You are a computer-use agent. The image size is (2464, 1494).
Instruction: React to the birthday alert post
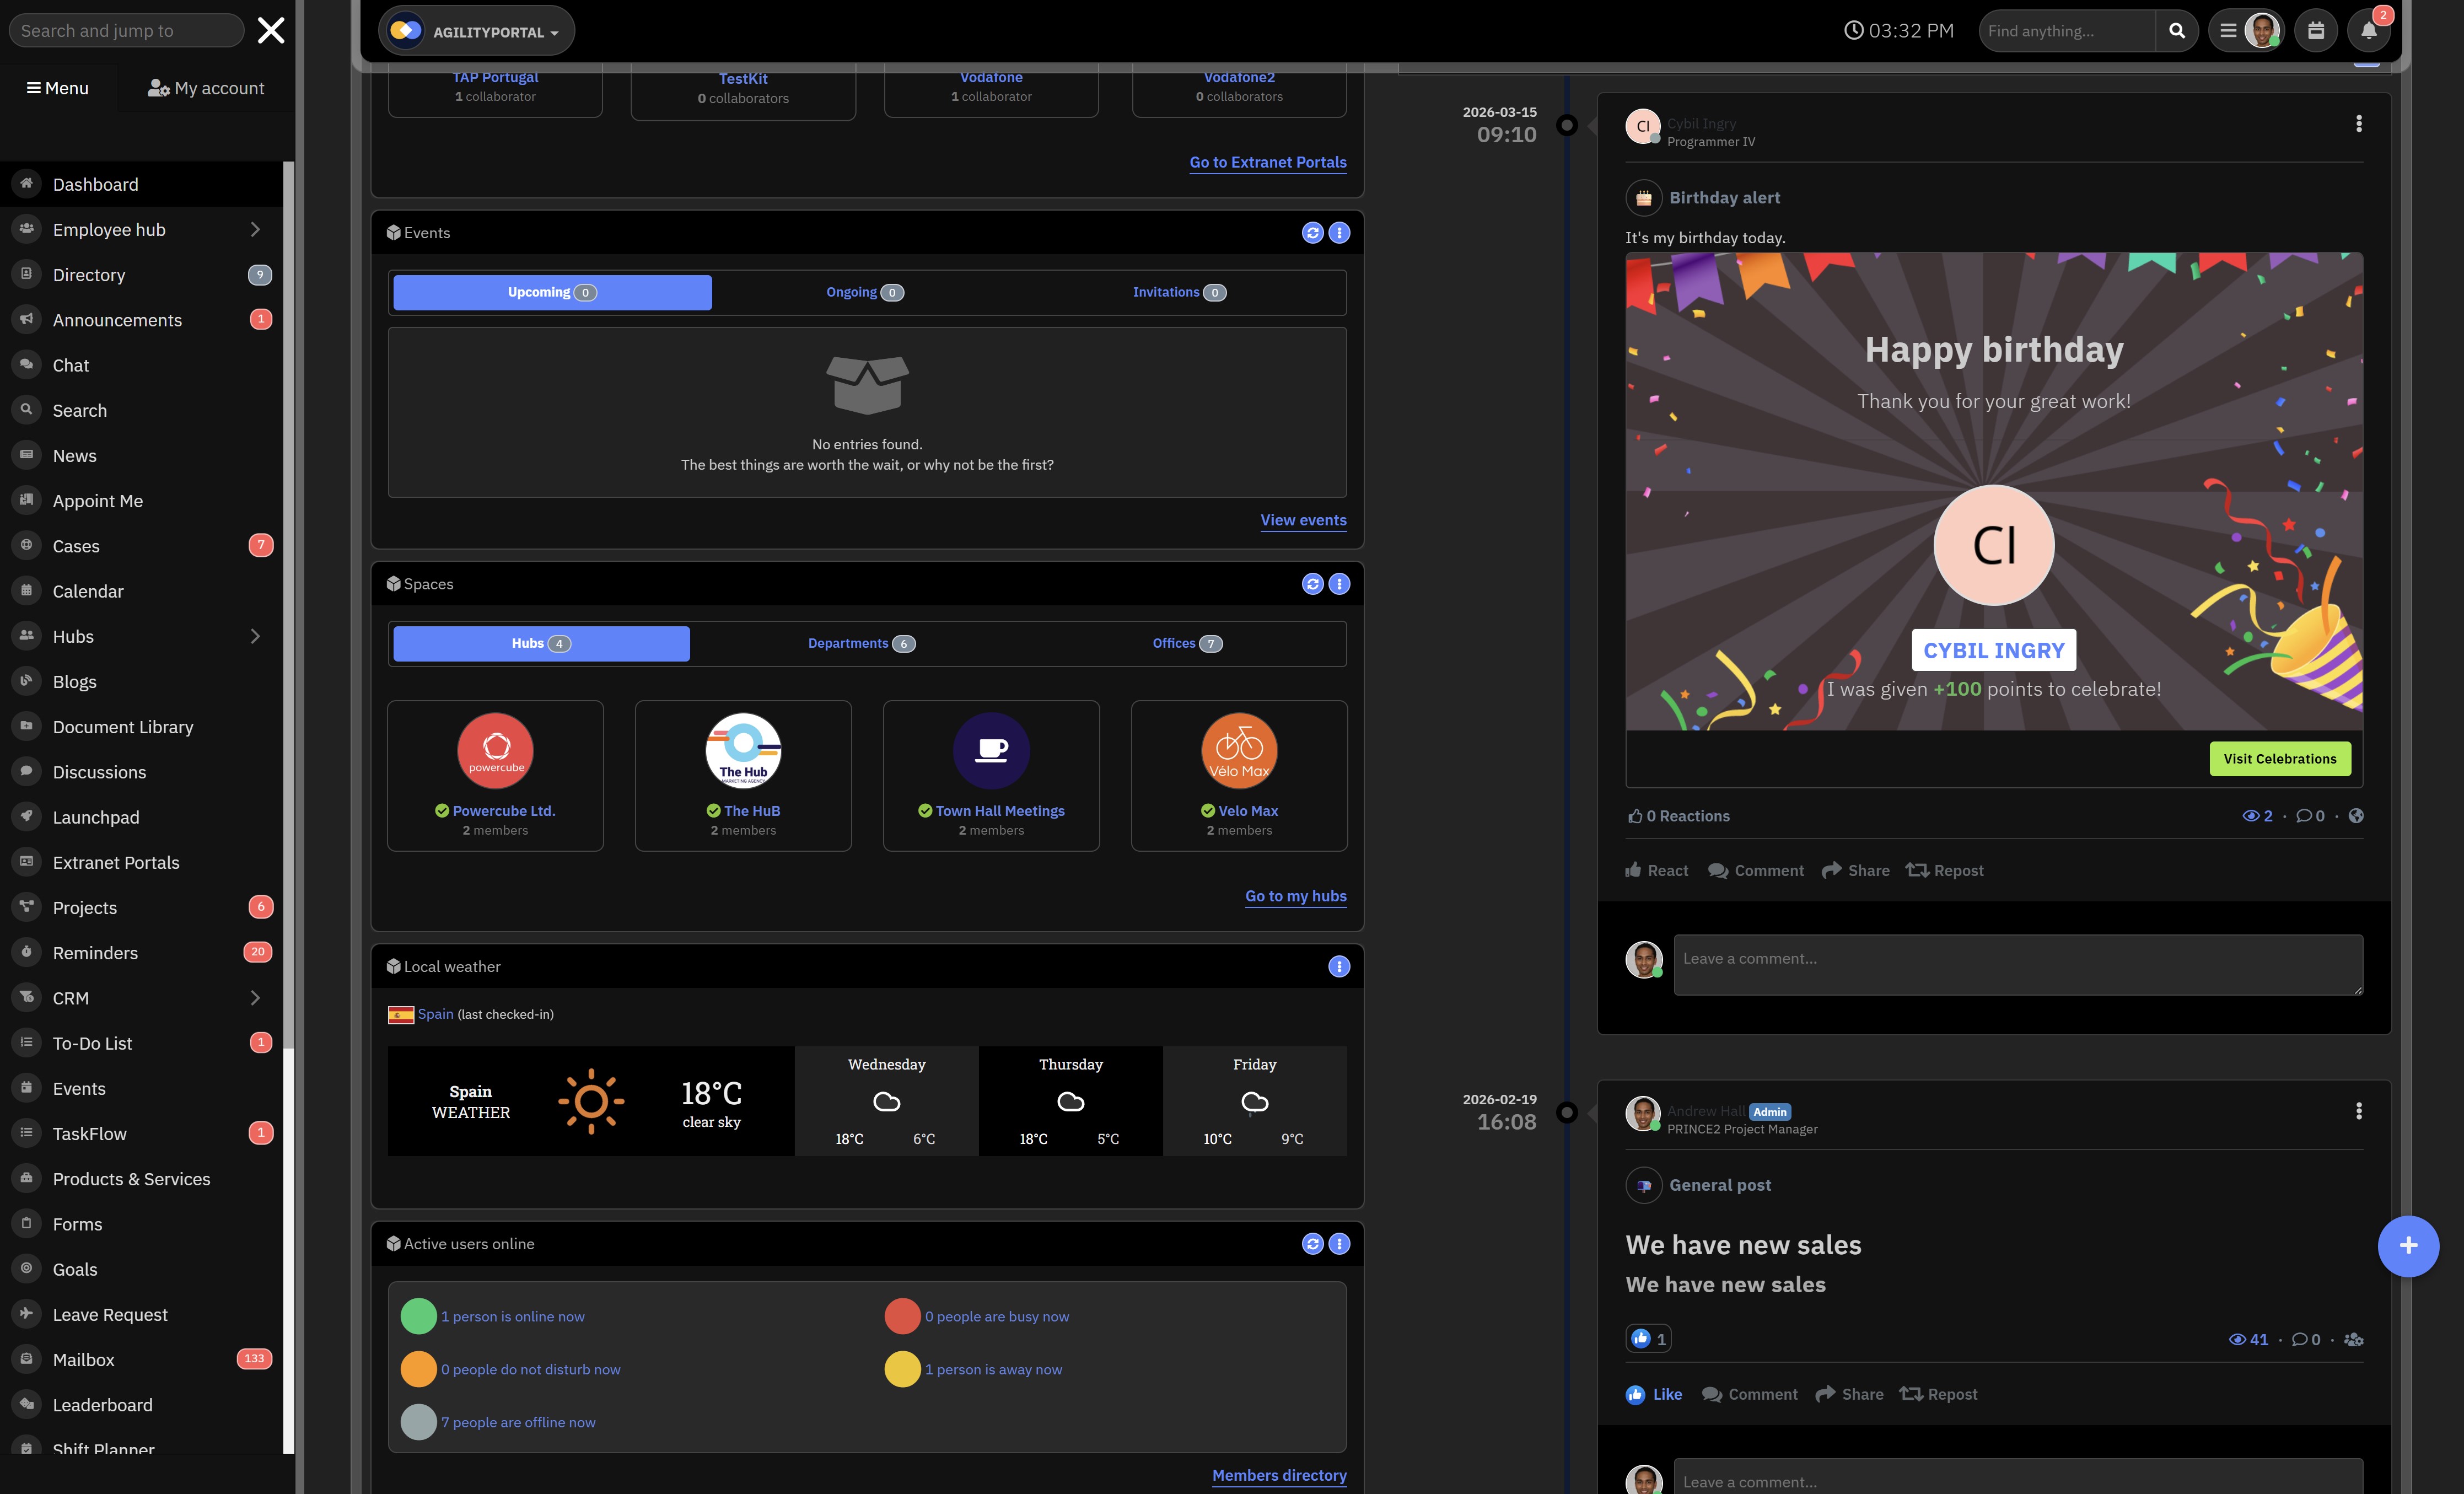point(1656,870)
